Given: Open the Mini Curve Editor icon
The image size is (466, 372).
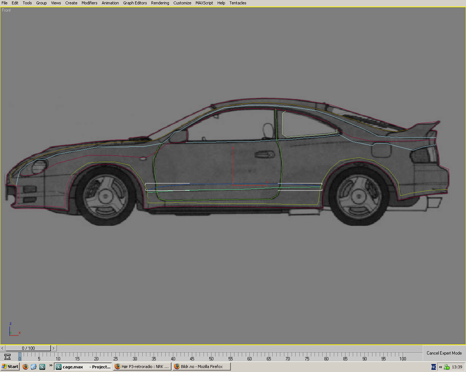Looking at the screenshot, I should [7, 357].
